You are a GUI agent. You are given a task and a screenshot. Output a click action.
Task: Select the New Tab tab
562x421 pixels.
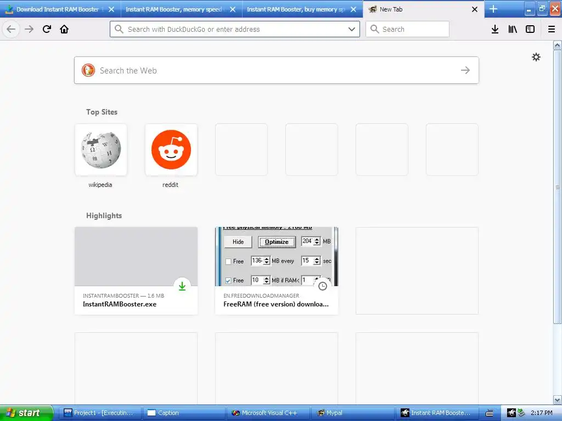[423, 9]
